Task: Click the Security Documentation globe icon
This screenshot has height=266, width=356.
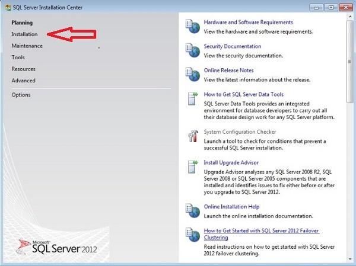Action: coord(192,50)
